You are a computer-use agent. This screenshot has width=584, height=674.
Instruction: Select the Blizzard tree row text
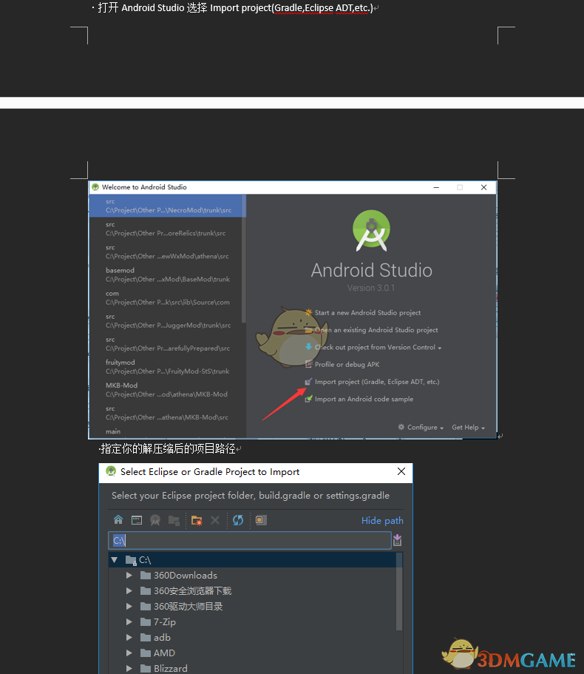[x=171, y=668]
